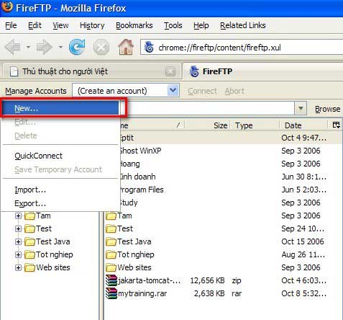Select the jakarta-tomcat file name

coord(149,280)
